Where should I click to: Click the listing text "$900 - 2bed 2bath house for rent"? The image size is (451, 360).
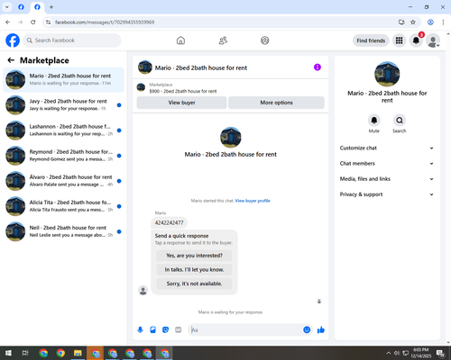click(183, 91)
